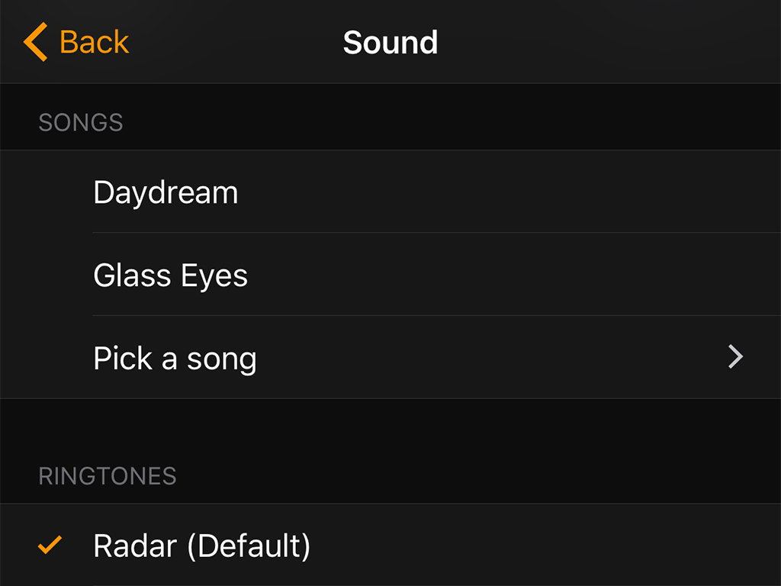
Task: Open the Pick a song option
Action: click(x=175, y=358)
